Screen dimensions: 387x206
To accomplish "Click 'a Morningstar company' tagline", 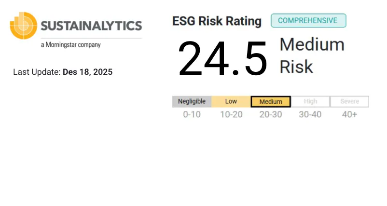I will click(70, 45).
